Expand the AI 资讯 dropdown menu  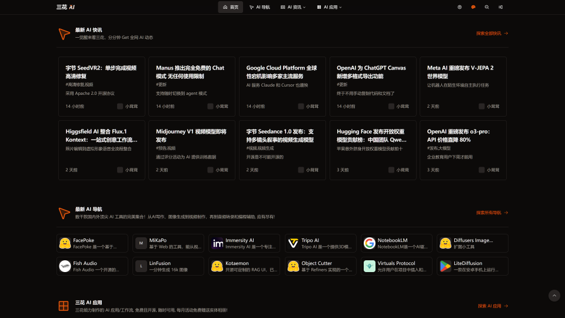(293, 7)
